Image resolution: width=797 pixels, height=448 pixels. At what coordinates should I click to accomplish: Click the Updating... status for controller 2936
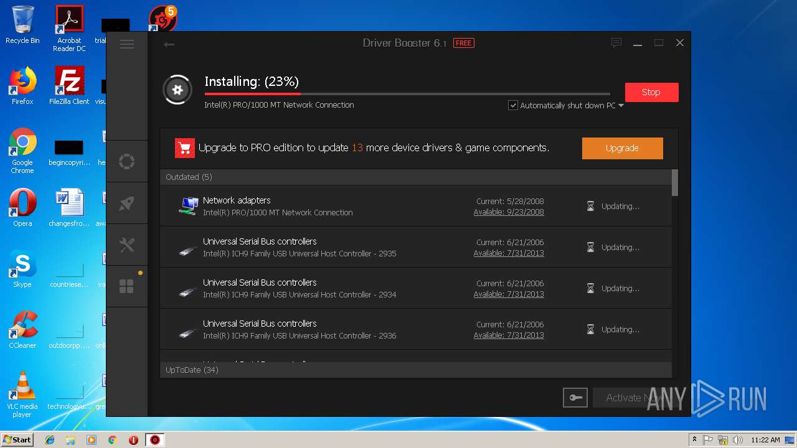(620, 330)
